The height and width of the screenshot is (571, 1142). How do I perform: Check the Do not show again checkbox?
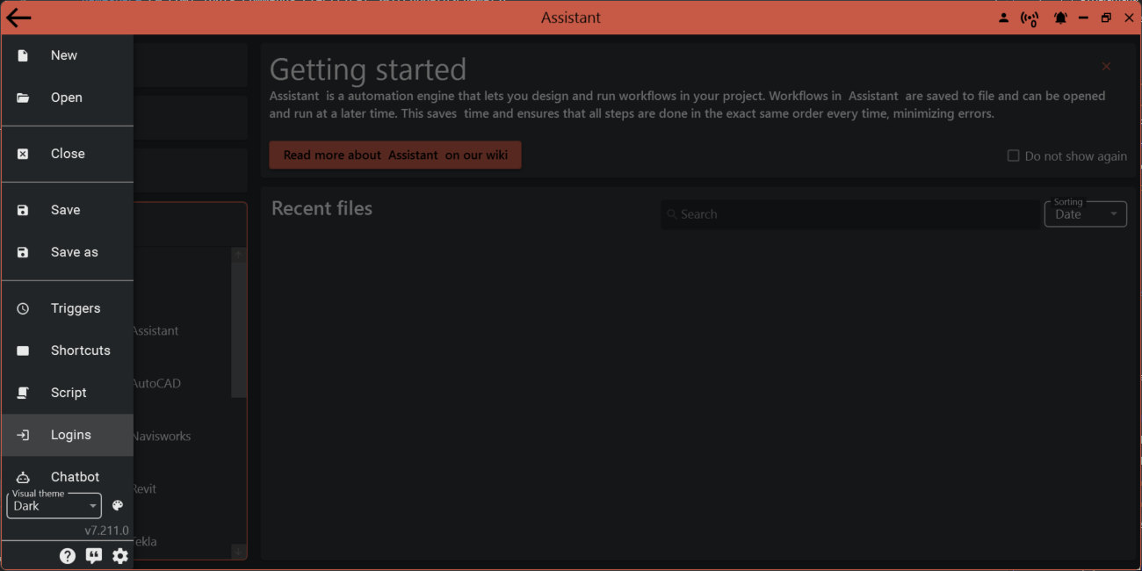pos(1012,155)
